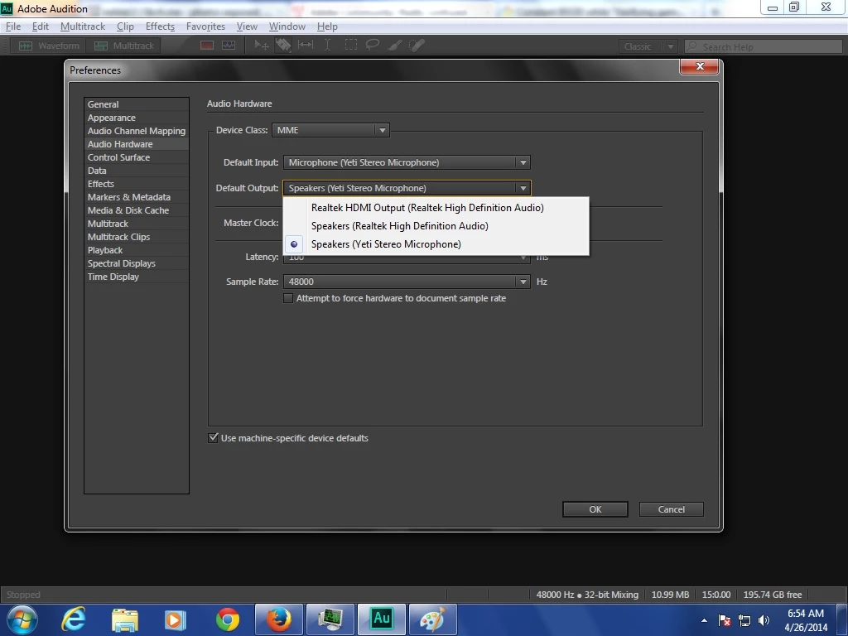This screenshot has height=636, width=848.
Task: Select Audio Channel Mapping category
Action: (x=137, y=131)
